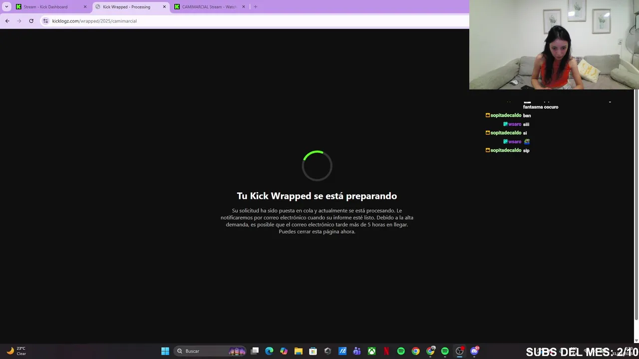Open the blue slanted-logo taskbar app
This screenshot has height=359, width=639.
click(x=342, y=351)
